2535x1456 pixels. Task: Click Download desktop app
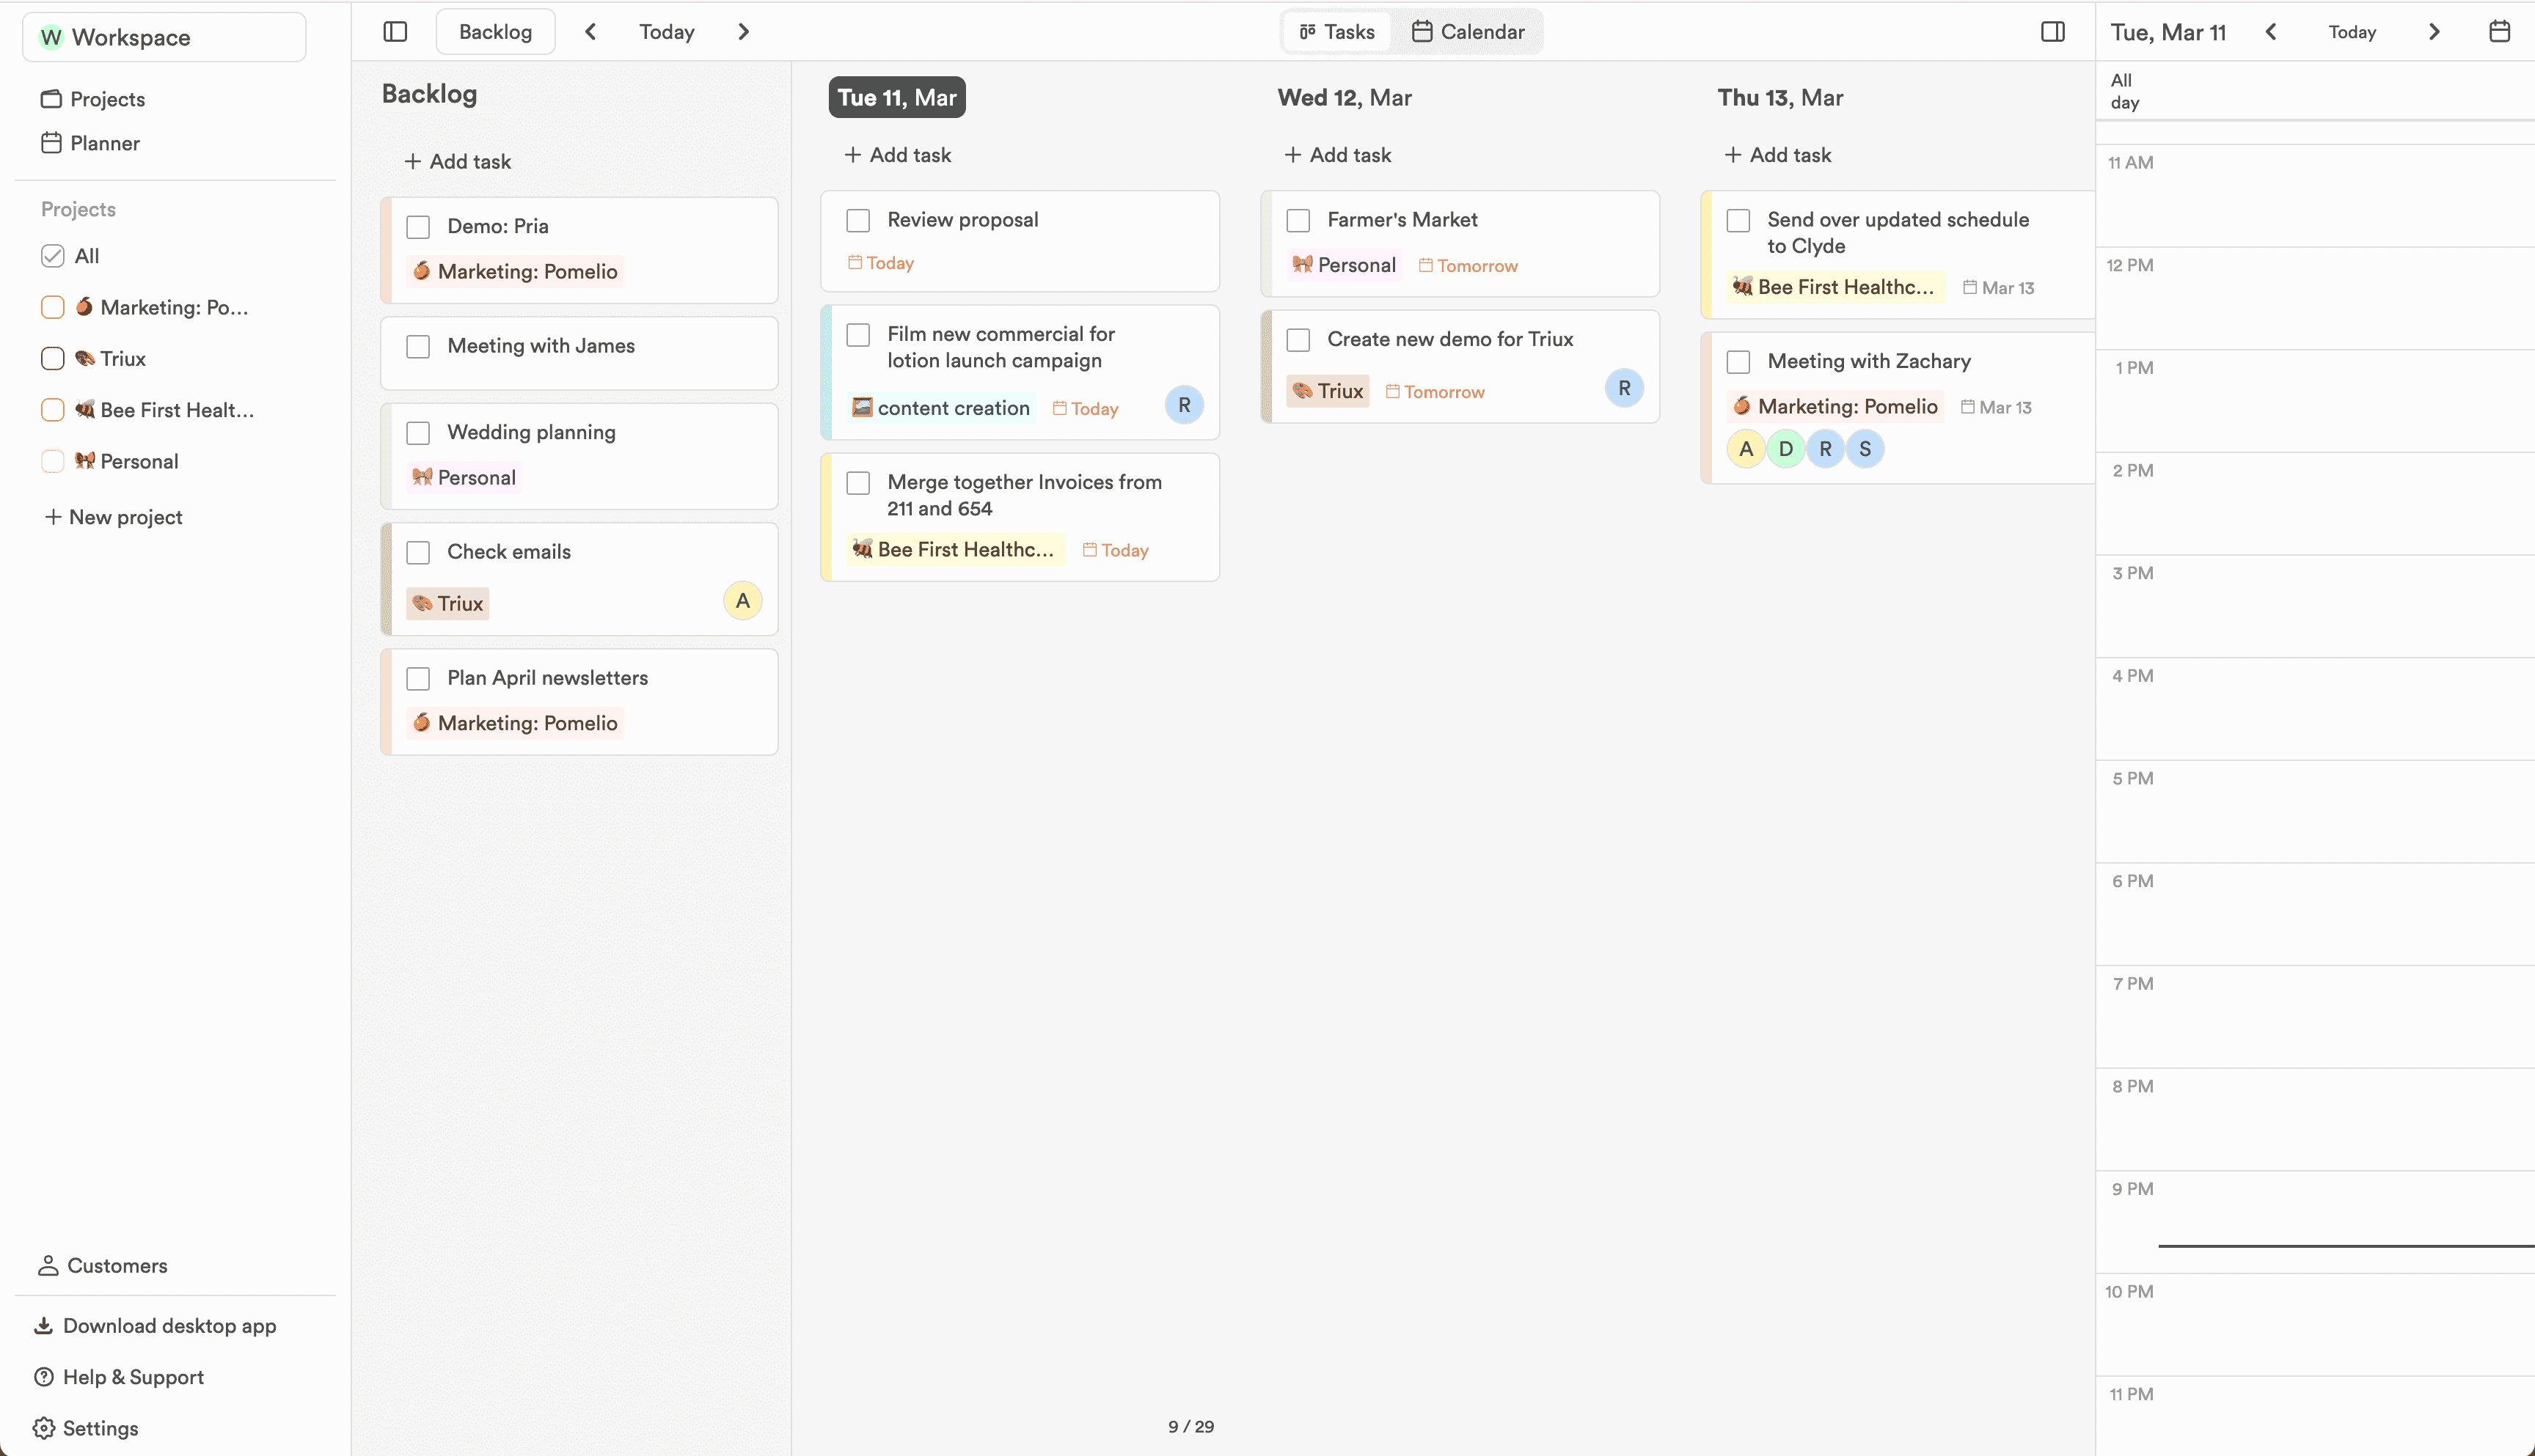[x=155, y=1325]
